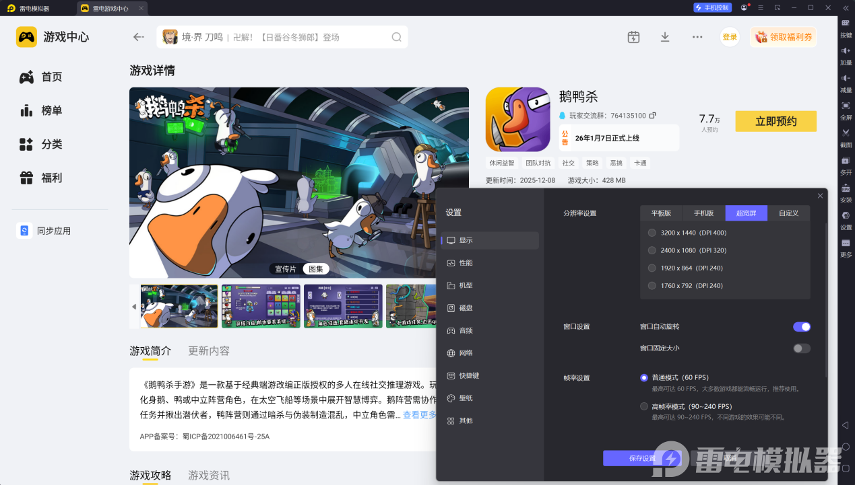Enable 窗口固定大小 toggle

click(802, 348)
